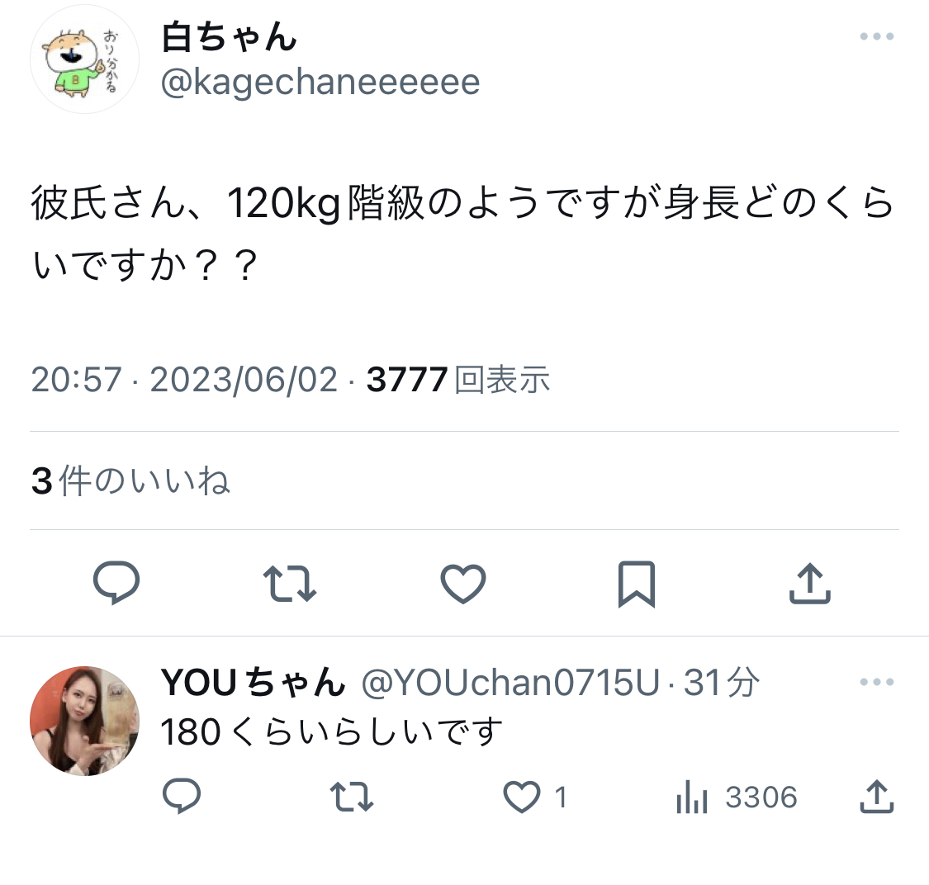Image resolution: width=929 pixels, height=885 pixels.
Task: Open 白ちゃん's profile avatar
Action: [85, 59]
